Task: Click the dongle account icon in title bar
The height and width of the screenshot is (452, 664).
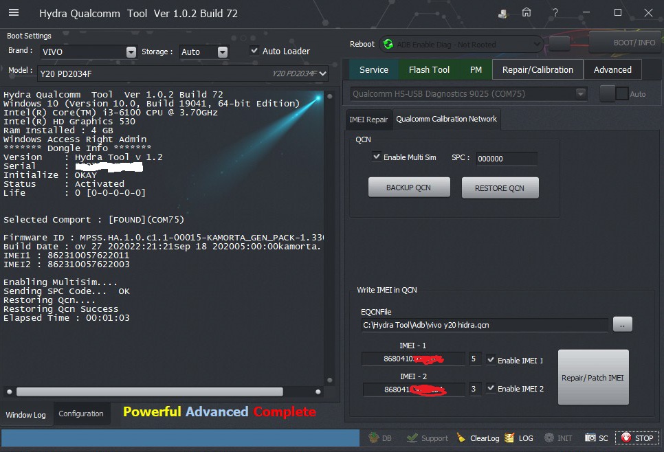Action: coord(502,13)
